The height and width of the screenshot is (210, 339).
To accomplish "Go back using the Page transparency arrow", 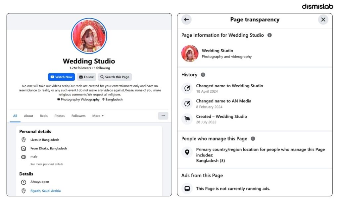I will (x=186, y=20).
